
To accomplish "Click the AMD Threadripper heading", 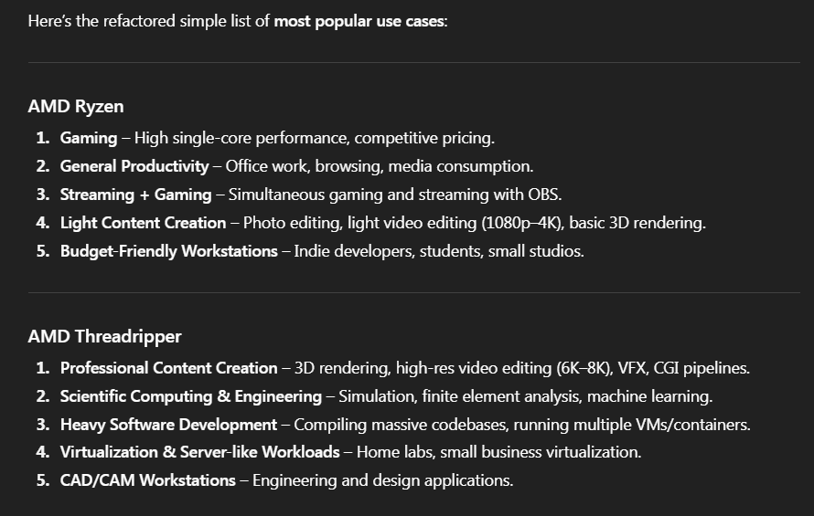I will [x=104, y=336].
